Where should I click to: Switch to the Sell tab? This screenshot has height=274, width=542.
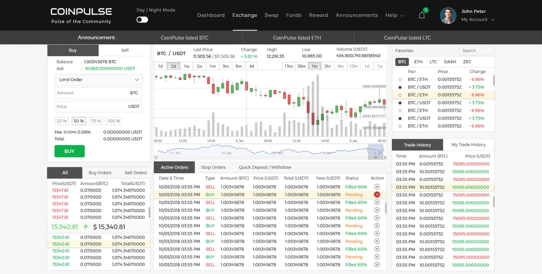pos(124,50)
